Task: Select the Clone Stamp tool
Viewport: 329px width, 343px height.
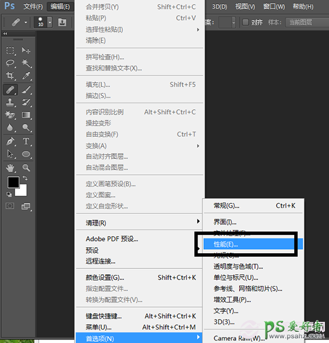Action: 10,102
